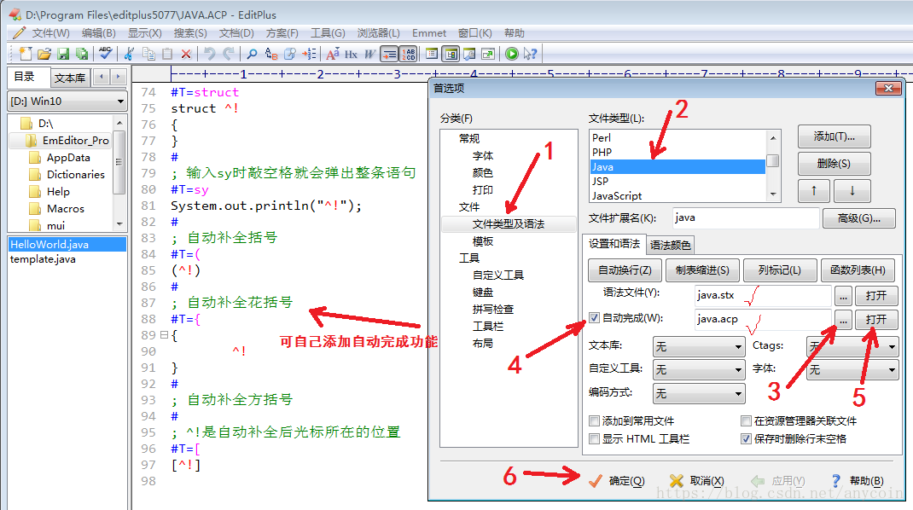Click the Open file folder icon
Image resolution: width=913 pixels, height=510 pixels.
coord(44,54)
